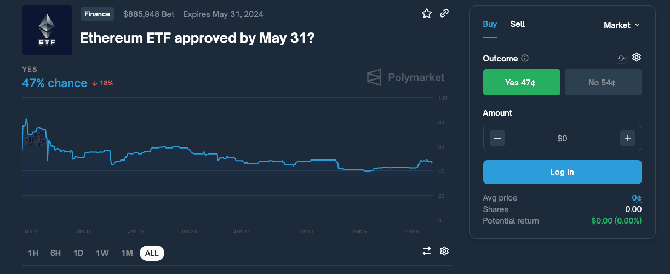Open the Market order type dropdown
This screenshot has height=274, width=670.
[x=621, y=25]
